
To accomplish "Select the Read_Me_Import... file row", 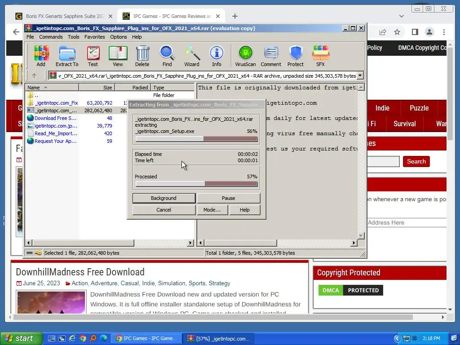I will pyautogui.click(x=56, y=133).
